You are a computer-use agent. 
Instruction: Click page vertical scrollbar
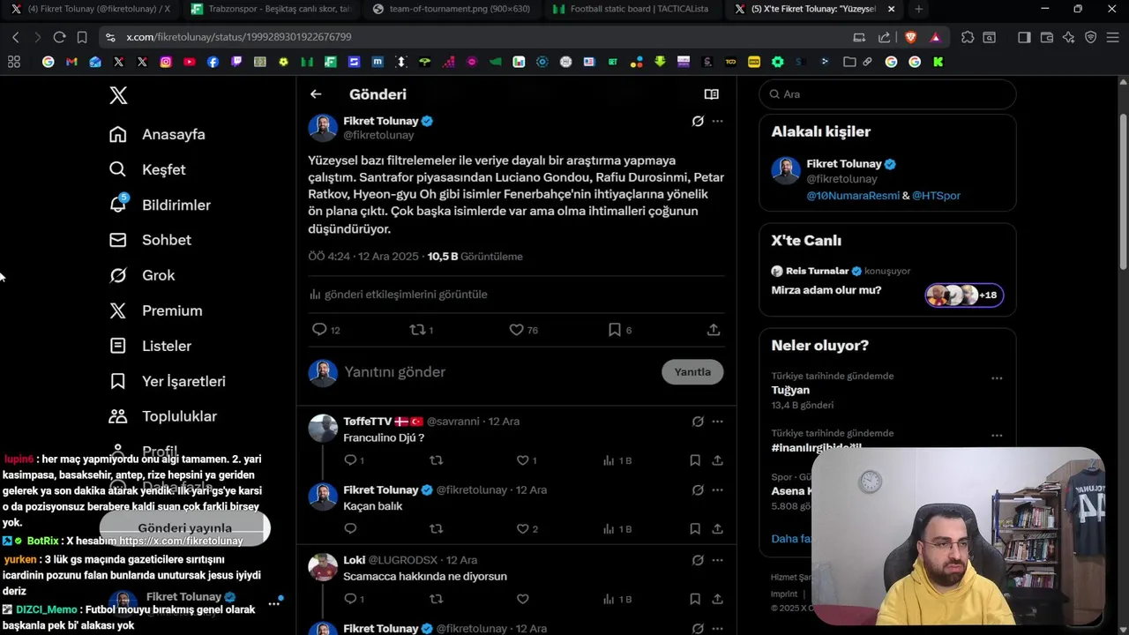coord(1123,190)
